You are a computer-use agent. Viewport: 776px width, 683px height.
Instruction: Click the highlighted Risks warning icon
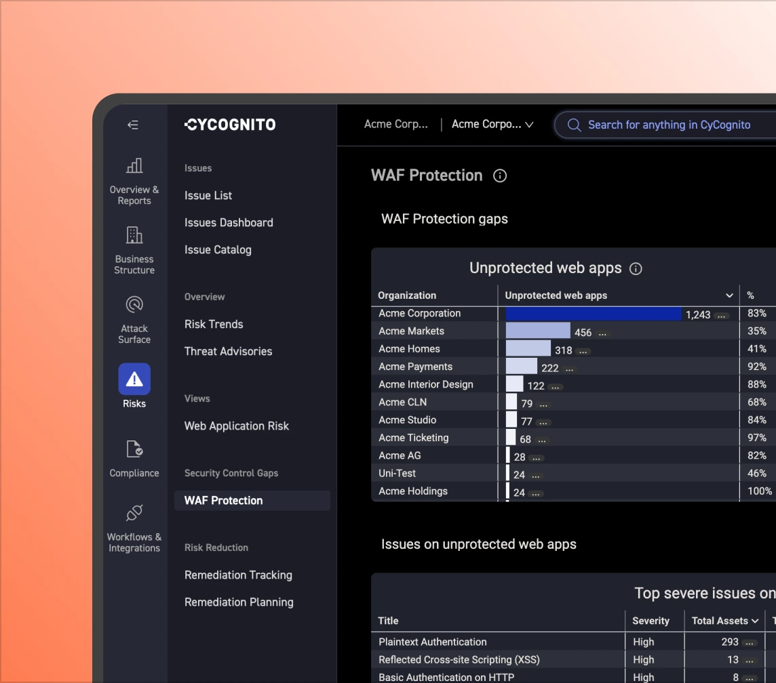tap(134, 379)
